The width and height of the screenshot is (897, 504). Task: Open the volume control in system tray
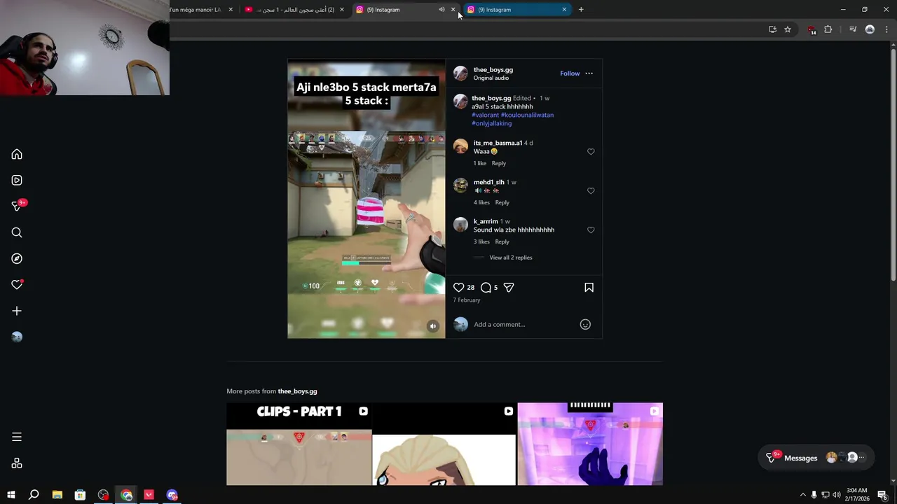click(837, 495)
